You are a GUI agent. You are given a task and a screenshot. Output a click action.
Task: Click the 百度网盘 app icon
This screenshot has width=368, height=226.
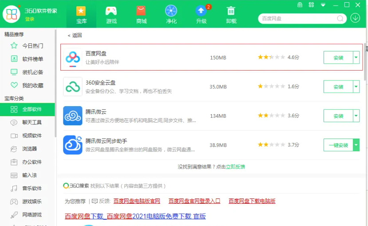click(72, 57)
